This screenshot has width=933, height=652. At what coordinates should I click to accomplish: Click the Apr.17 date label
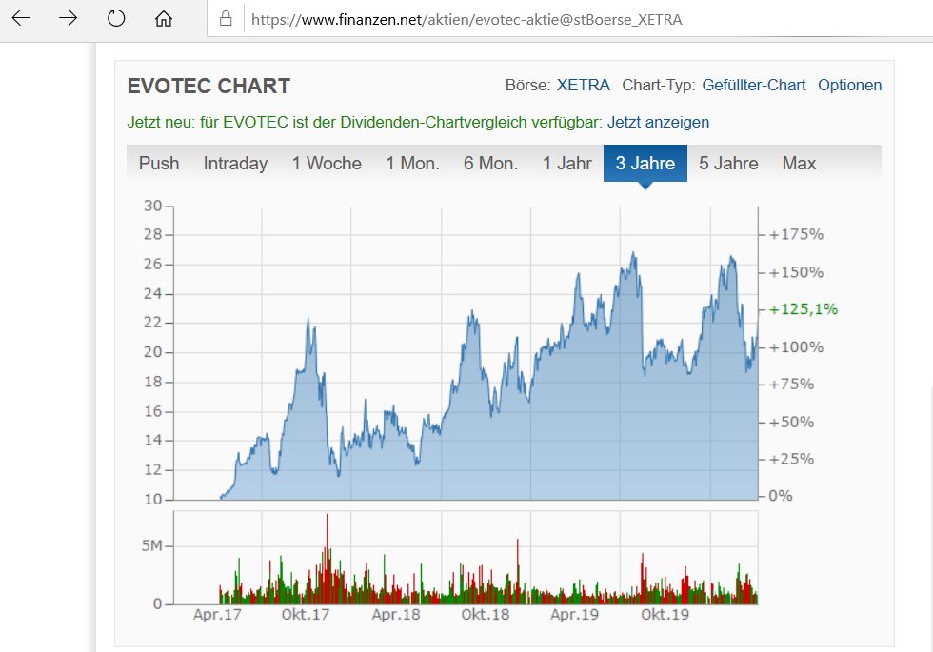click(x=217, y=615)
